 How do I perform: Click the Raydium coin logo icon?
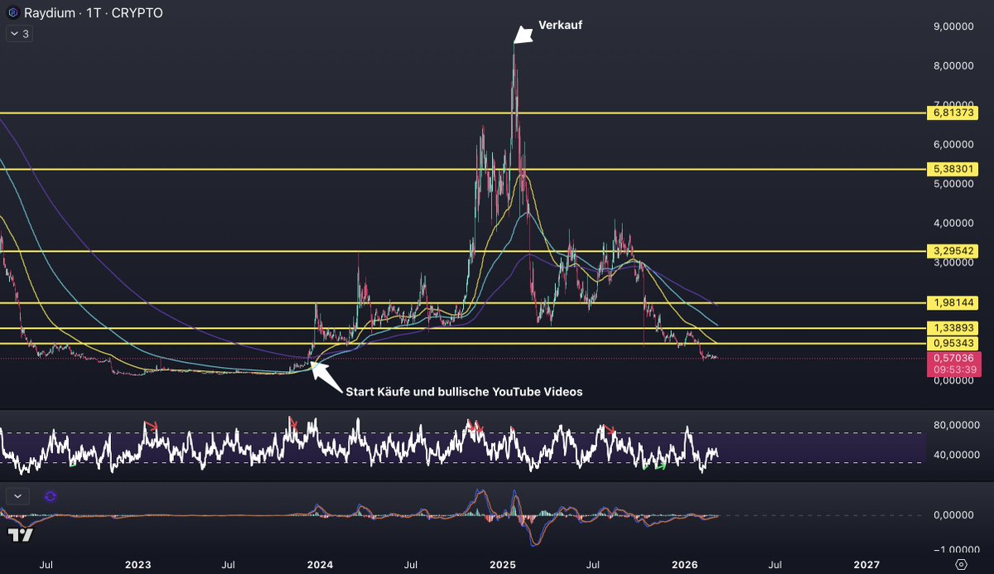point(12,13)
